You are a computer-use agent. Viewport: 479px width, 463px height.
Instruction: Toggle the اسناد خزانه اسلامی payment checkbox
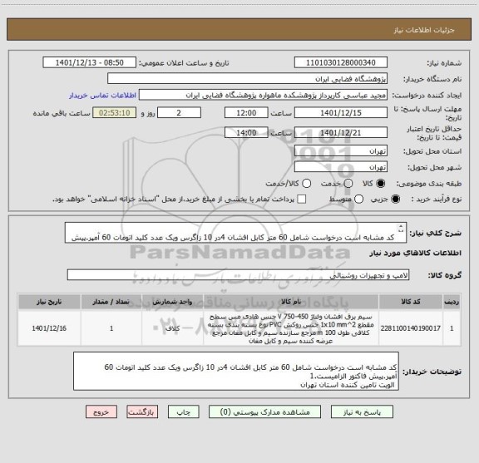click(302, 199)
